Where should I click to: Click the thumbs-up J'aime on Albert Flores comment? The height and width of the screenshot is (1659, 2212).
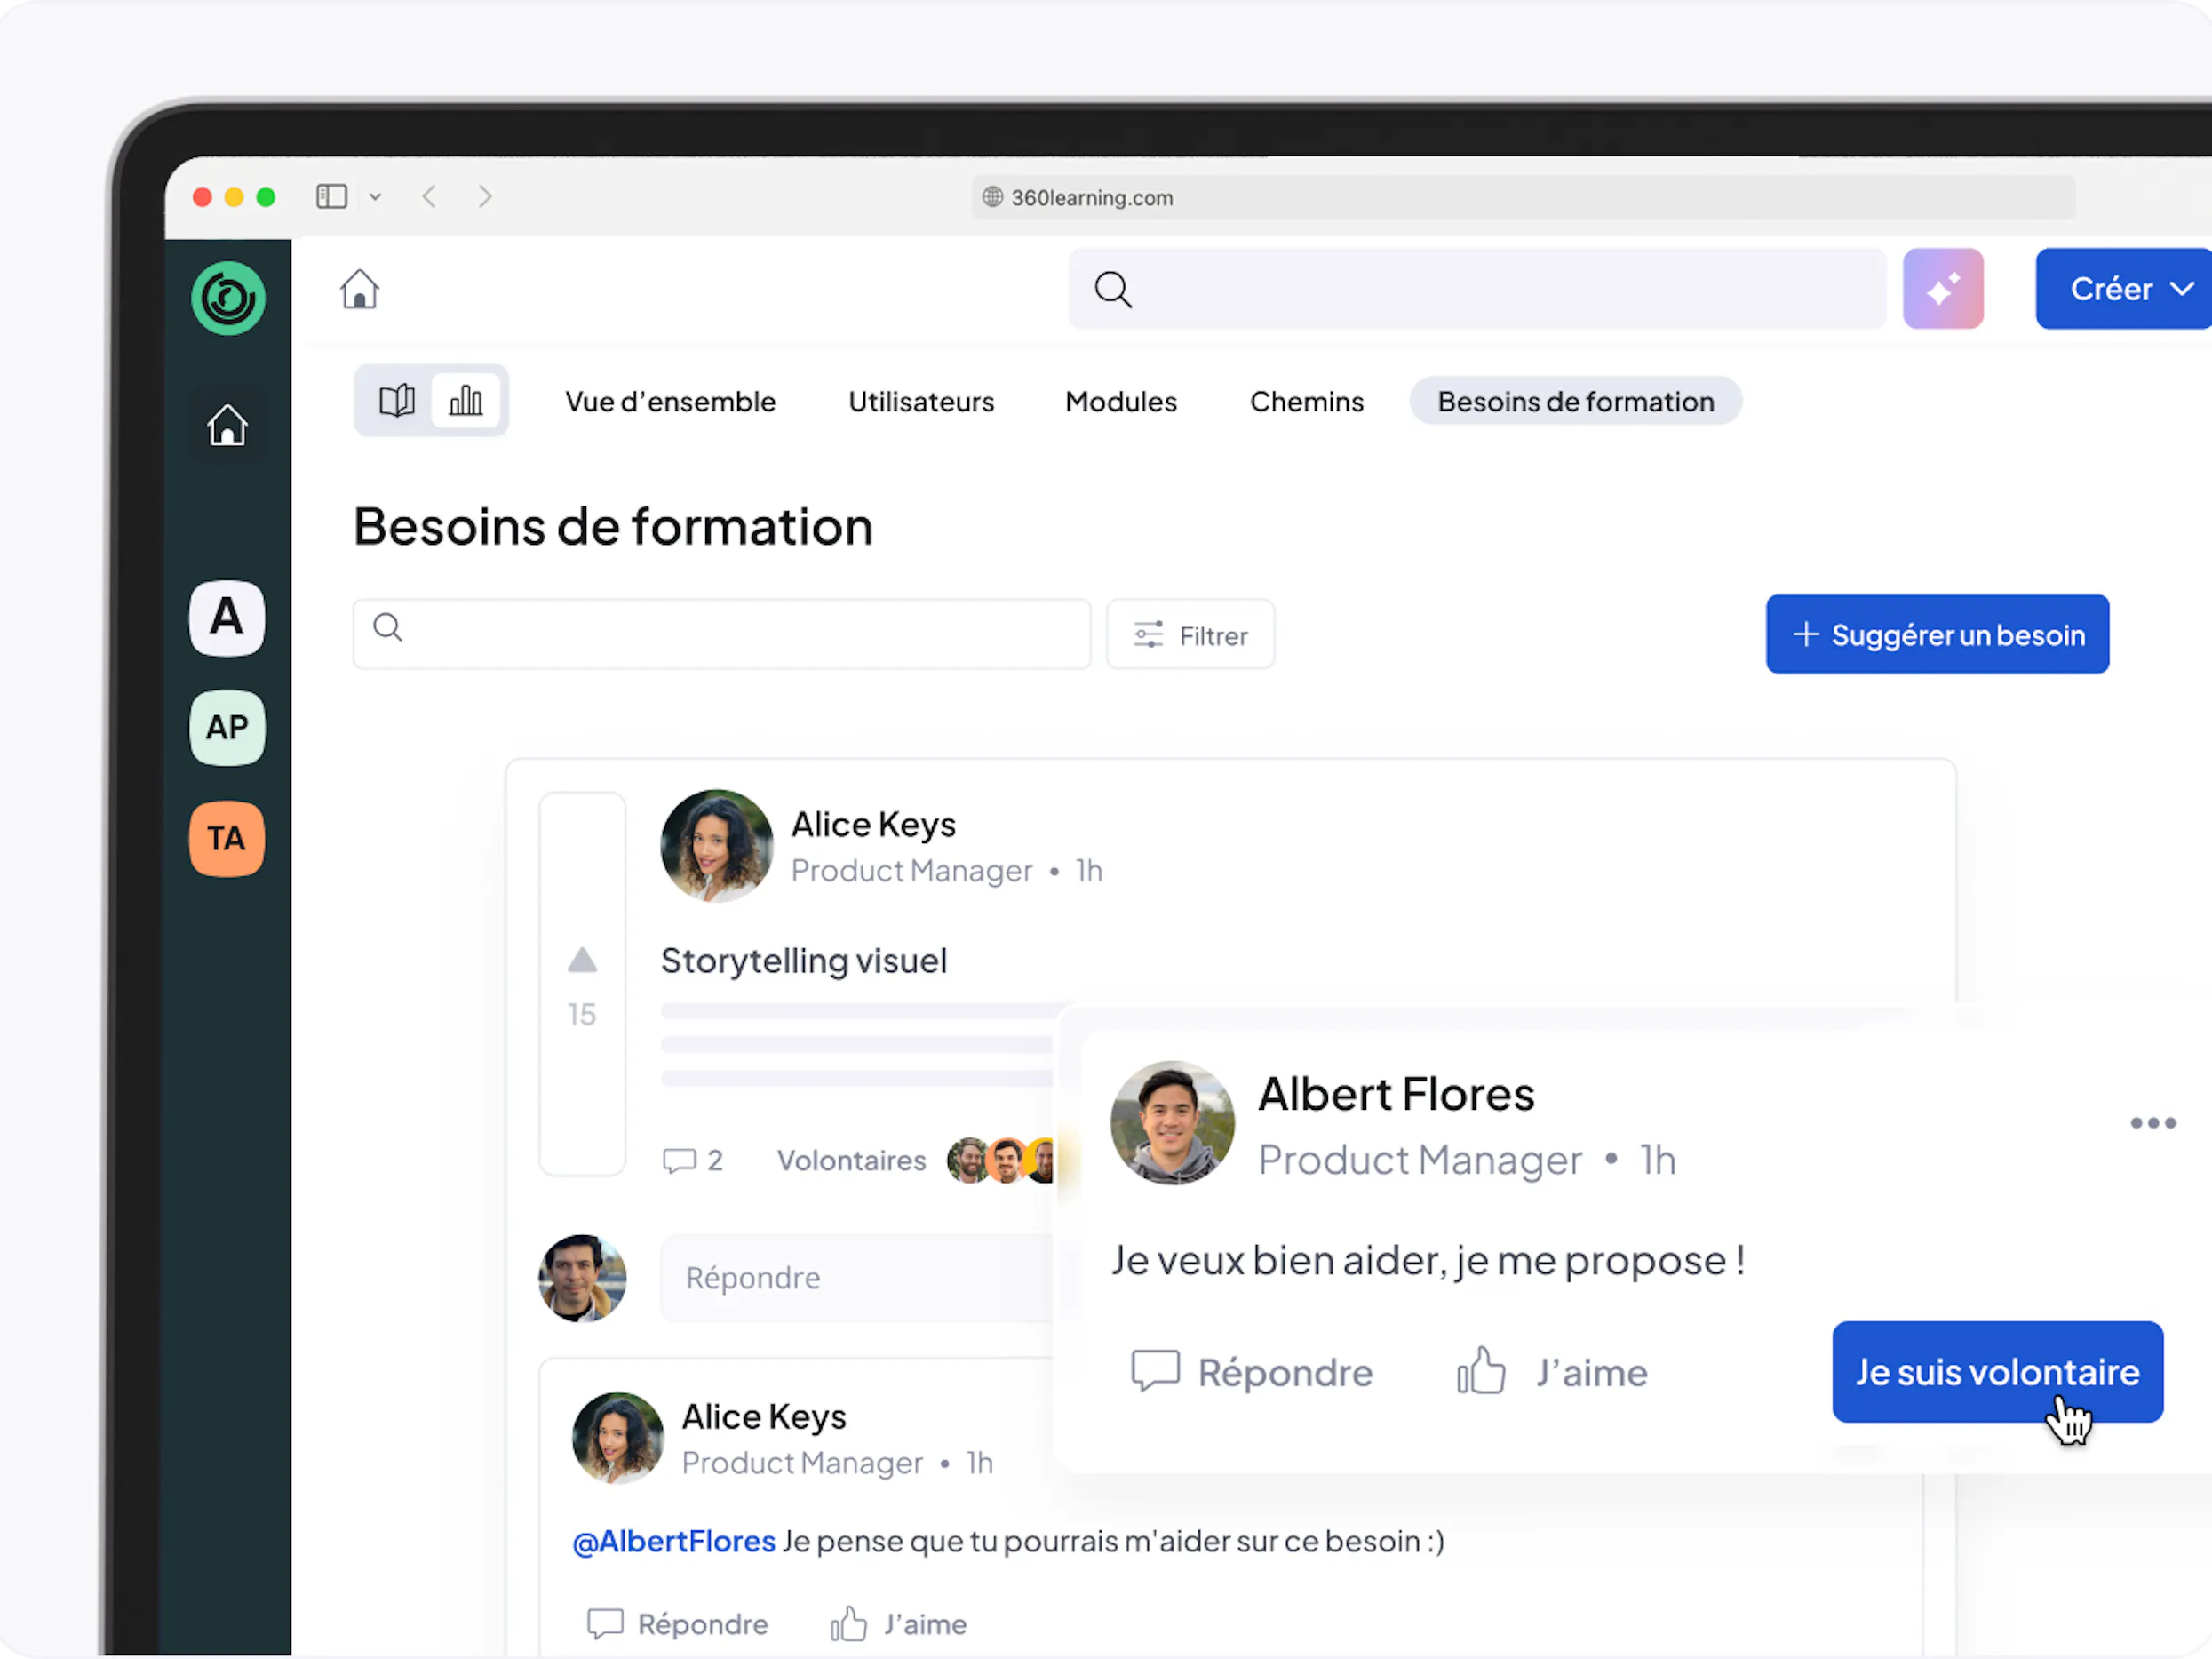coord(1551,1372)
